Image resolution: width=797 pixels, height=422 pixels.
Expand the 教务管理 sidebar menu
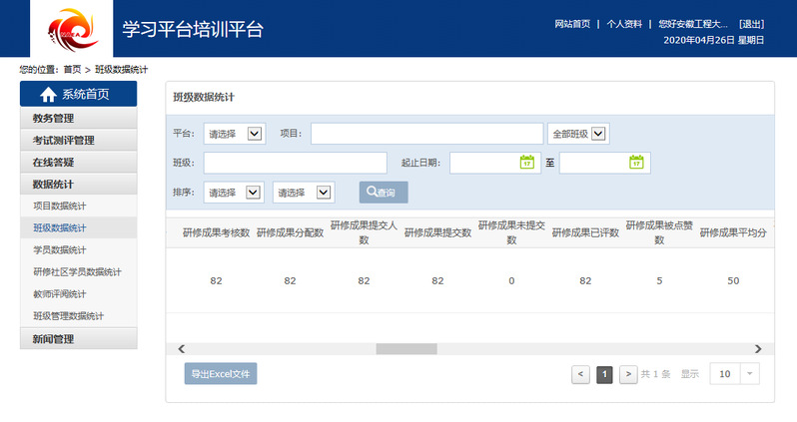point(78,118)
